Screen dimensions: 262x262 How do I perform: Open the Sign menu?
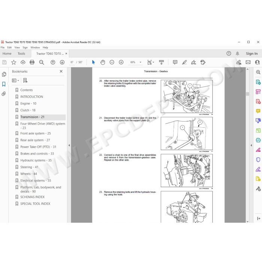tap(25, 48)
